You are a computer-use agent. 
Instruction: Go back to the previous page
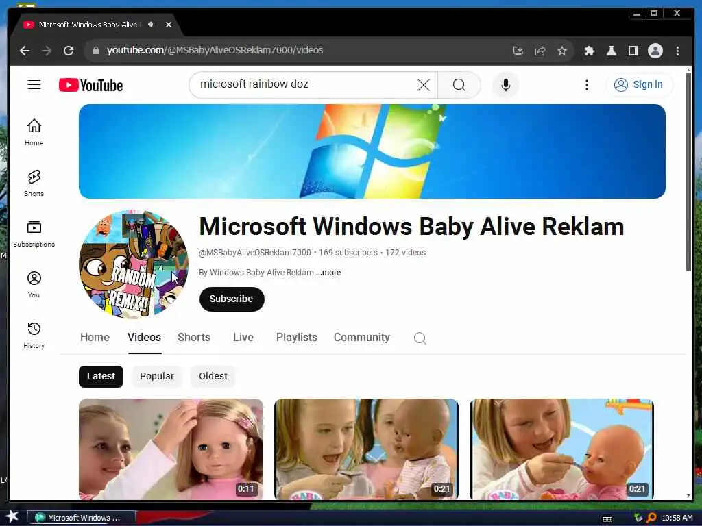point(25,51)
